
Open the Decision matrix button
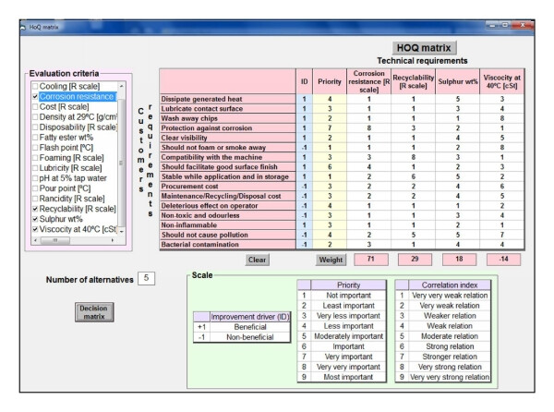click(x=94, y=312)
